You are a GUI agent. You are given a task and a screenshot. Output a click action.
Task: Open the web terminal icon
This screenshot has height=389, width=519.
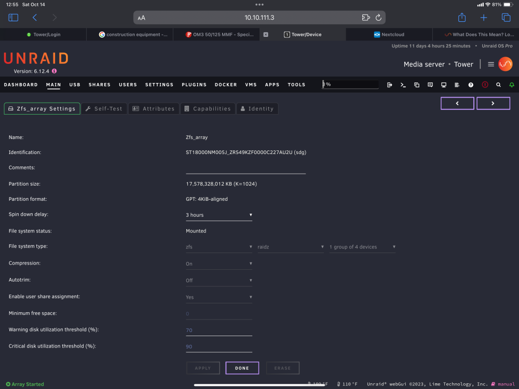403,85
